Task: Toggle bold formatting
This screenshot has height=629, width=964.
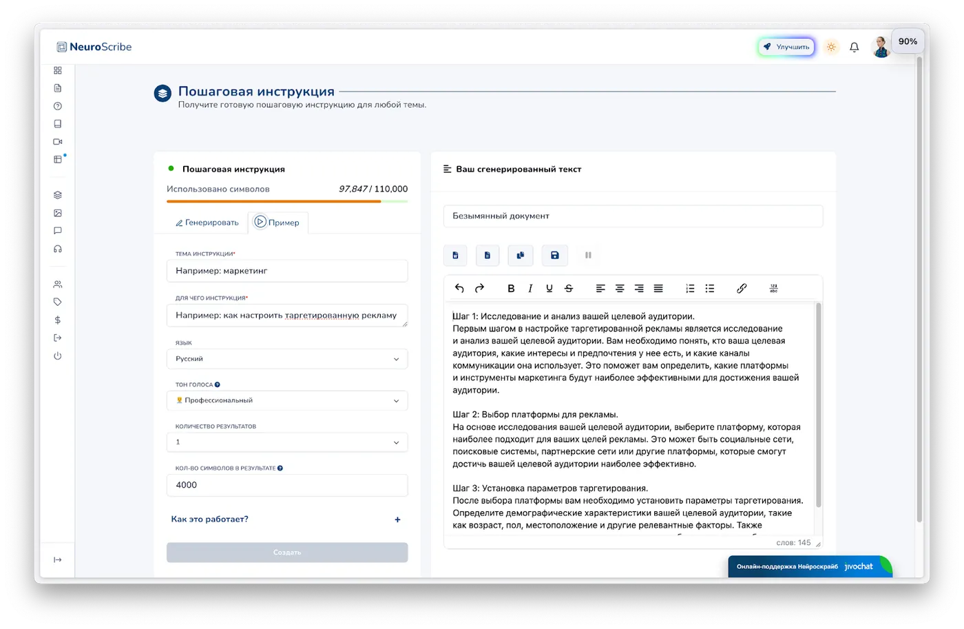Action: pos(511,289)
